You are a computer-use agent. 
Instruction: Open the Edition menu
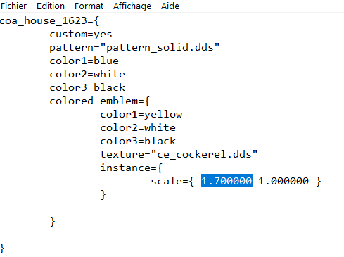[x=51, y=6]
